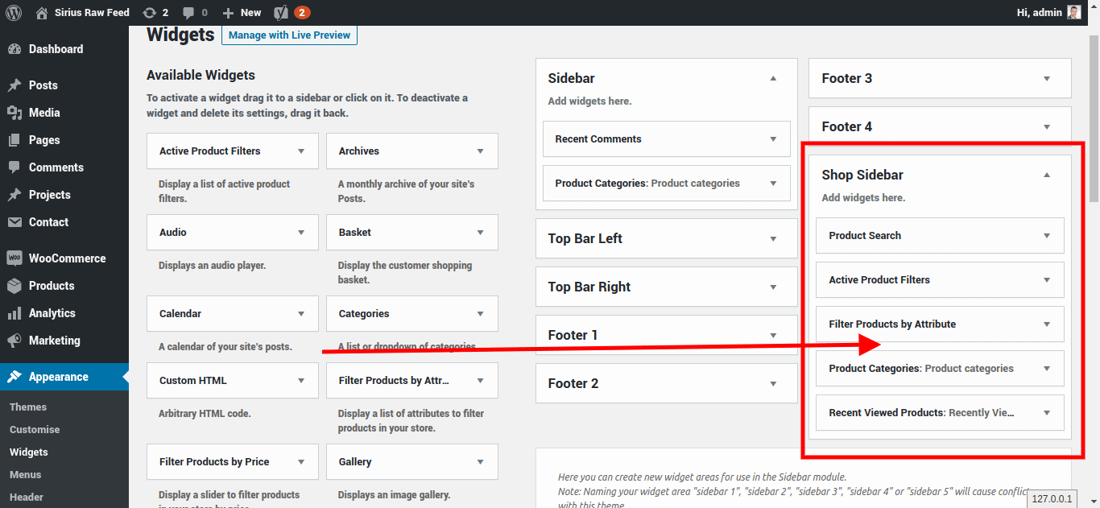
Task: Open the updates icon showing 2 updates
Action: (151, 12)
